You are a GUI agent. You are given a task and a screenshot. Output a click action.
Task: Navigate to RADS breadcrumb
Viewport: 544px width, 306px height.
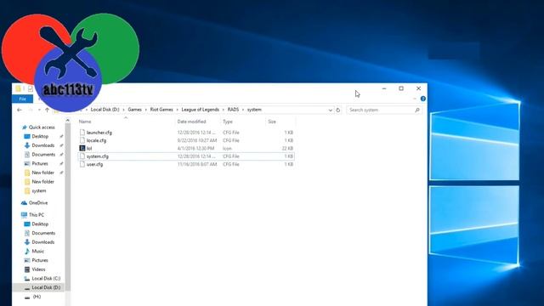pyautogui.click(x=233, y=110)
